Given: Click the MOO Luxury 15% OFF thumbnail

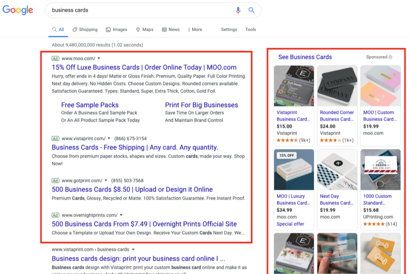Looking at the screenshot, I should point(294,170).
